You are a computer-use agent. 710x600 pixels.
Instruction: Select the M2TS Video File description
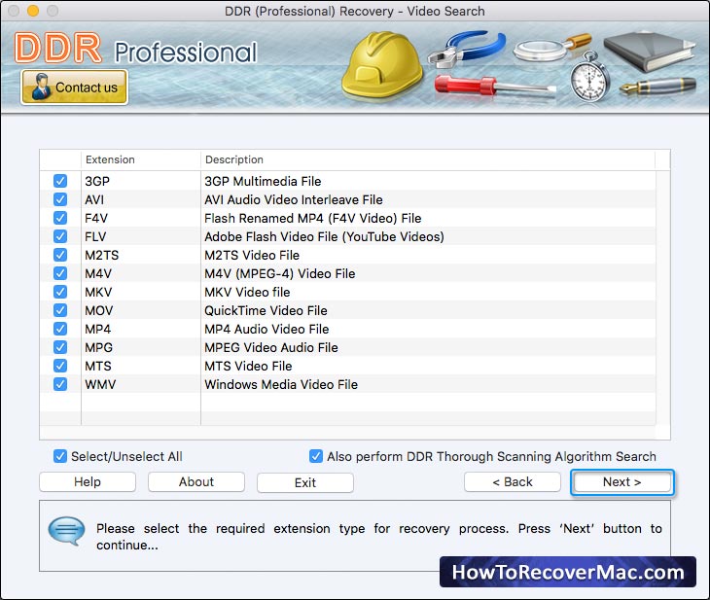[252, 255]
